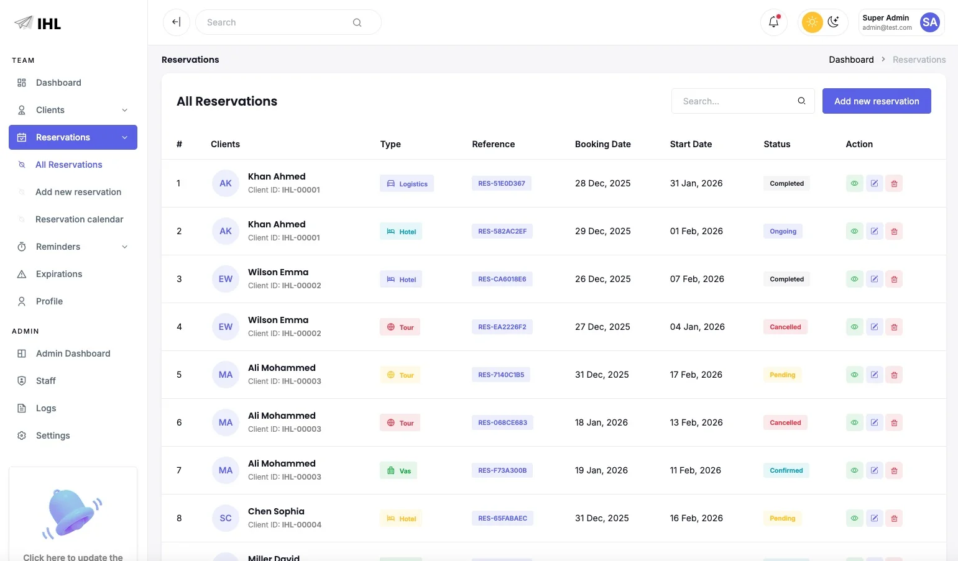The height and width of the screenshot is (561, 958).
Task: Edit reservation RES-7140C1B5
Action: [x=875, y=375]
